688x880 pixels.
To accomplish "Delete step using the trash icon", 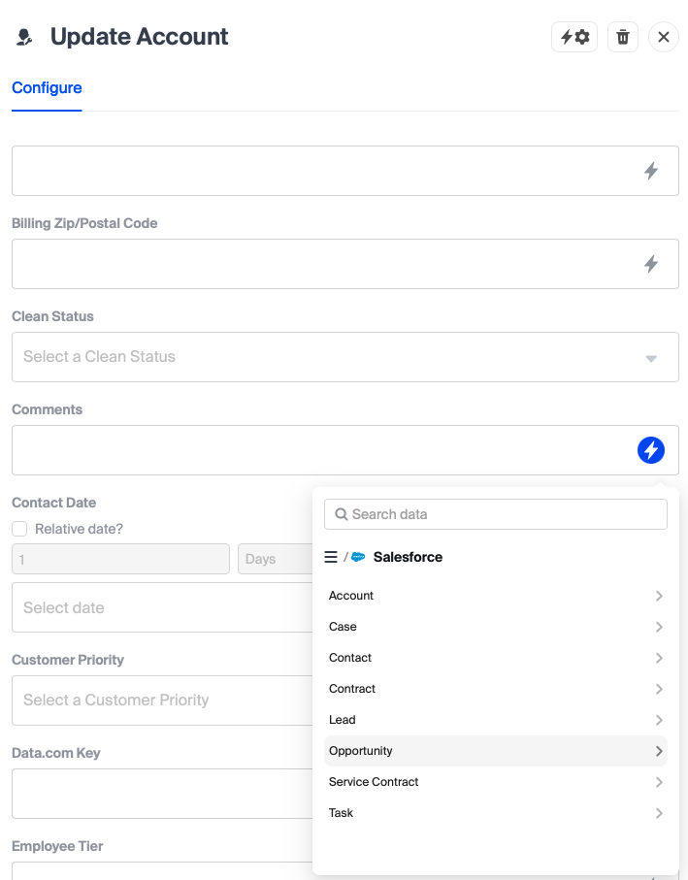I will pos(623,37).
